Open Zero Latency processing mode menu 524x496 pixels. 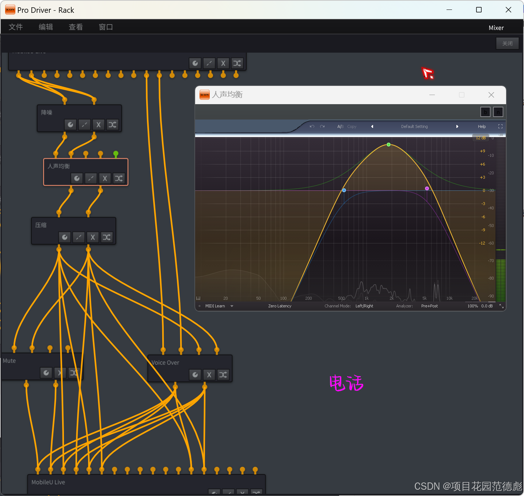[280, 306]
